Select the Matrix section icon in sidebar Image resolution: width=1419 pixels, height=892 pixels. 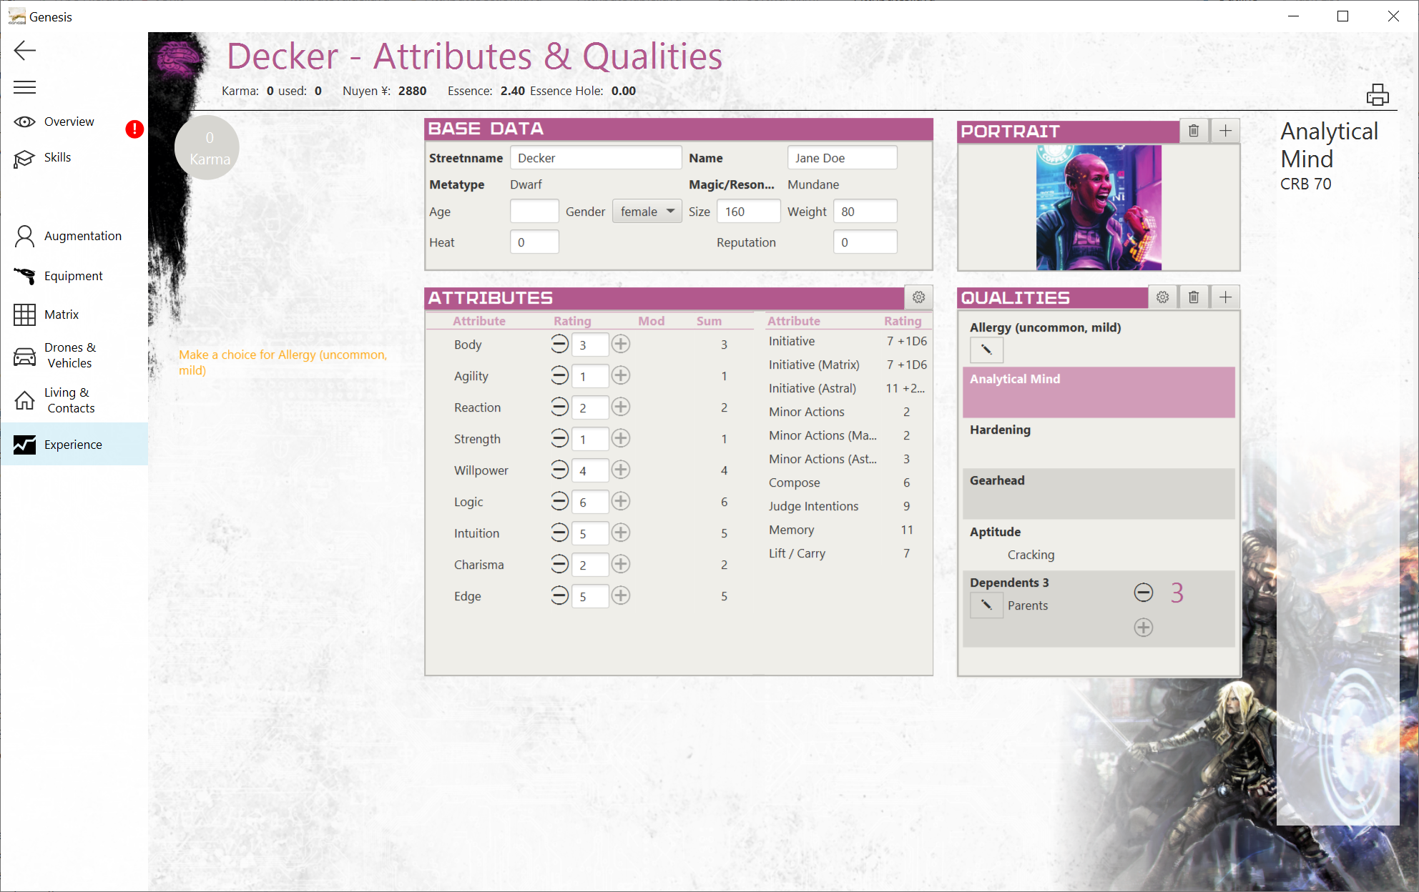(24, 314)
